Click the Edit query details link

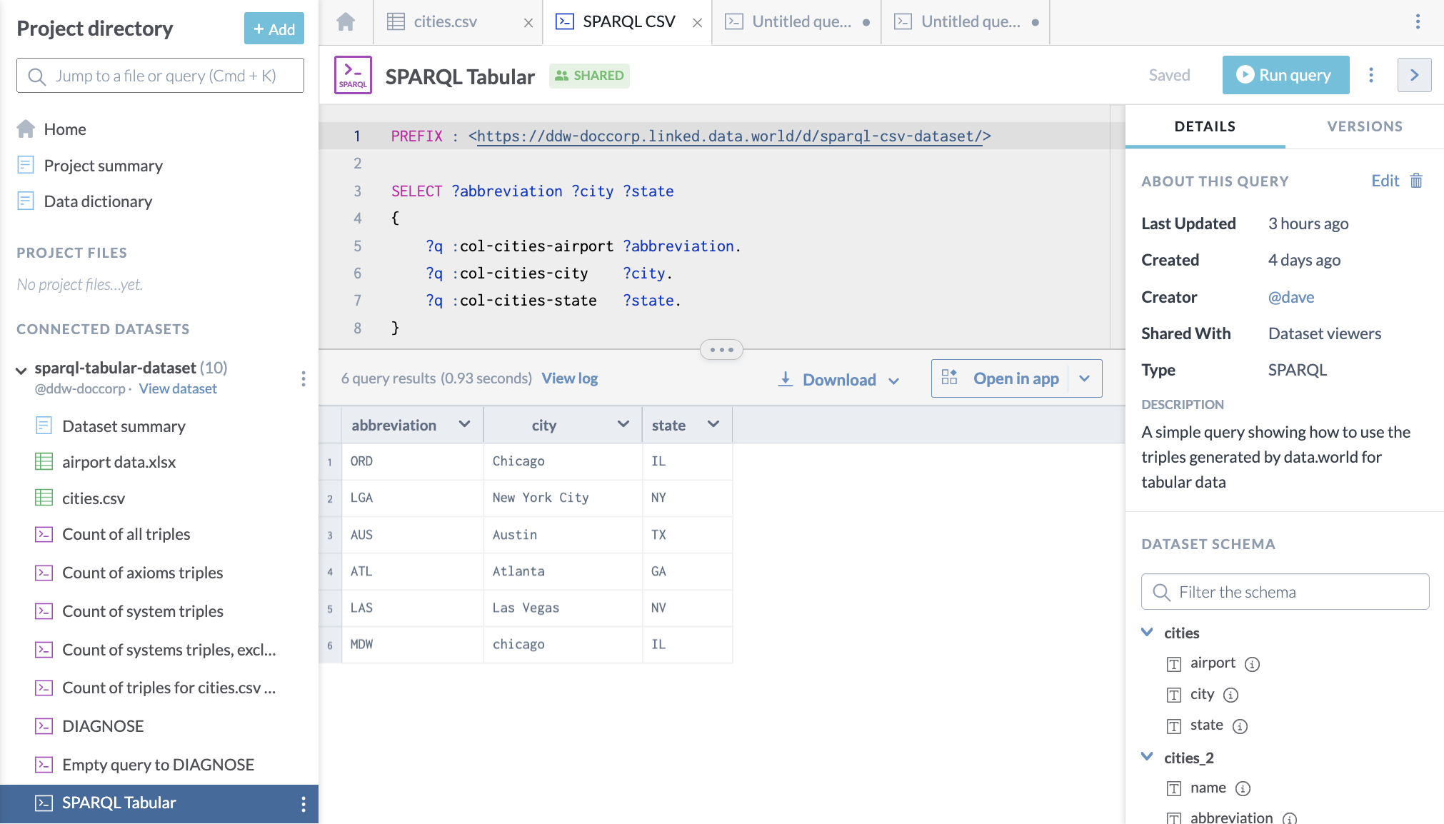[1385, 181]
